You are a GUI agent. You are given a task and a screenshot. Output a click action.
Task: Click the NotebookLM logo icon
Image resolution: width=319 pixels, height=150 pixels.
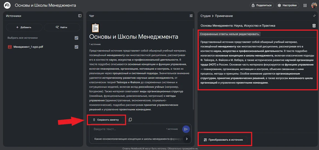[7, 5]
